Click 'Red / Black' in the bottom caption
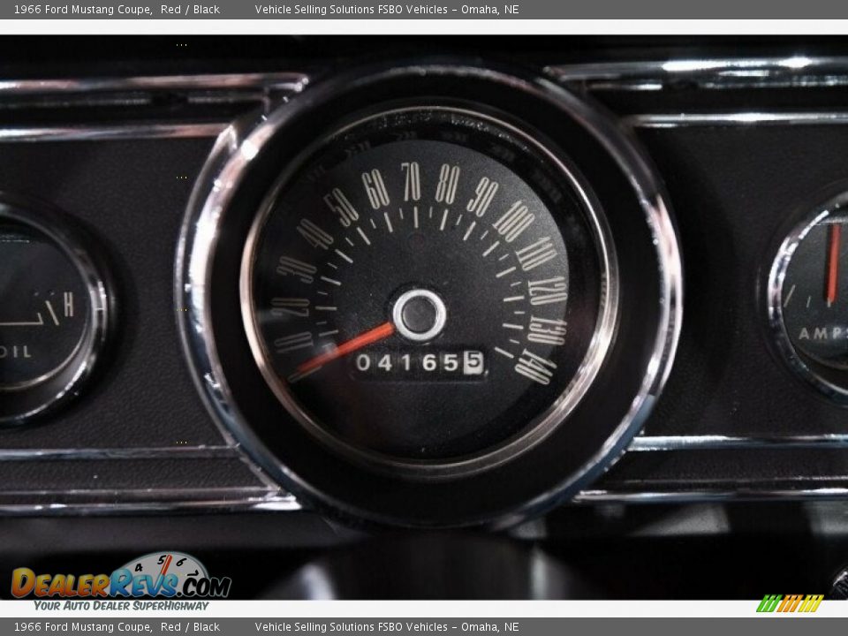This screenshot has height=636, width=848. click(x=190, y=627)
